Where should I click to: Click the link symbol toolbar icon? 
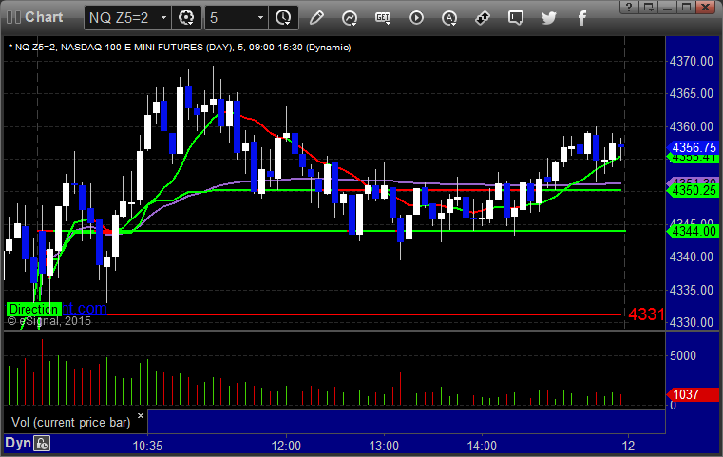click(x=483, y=17)
